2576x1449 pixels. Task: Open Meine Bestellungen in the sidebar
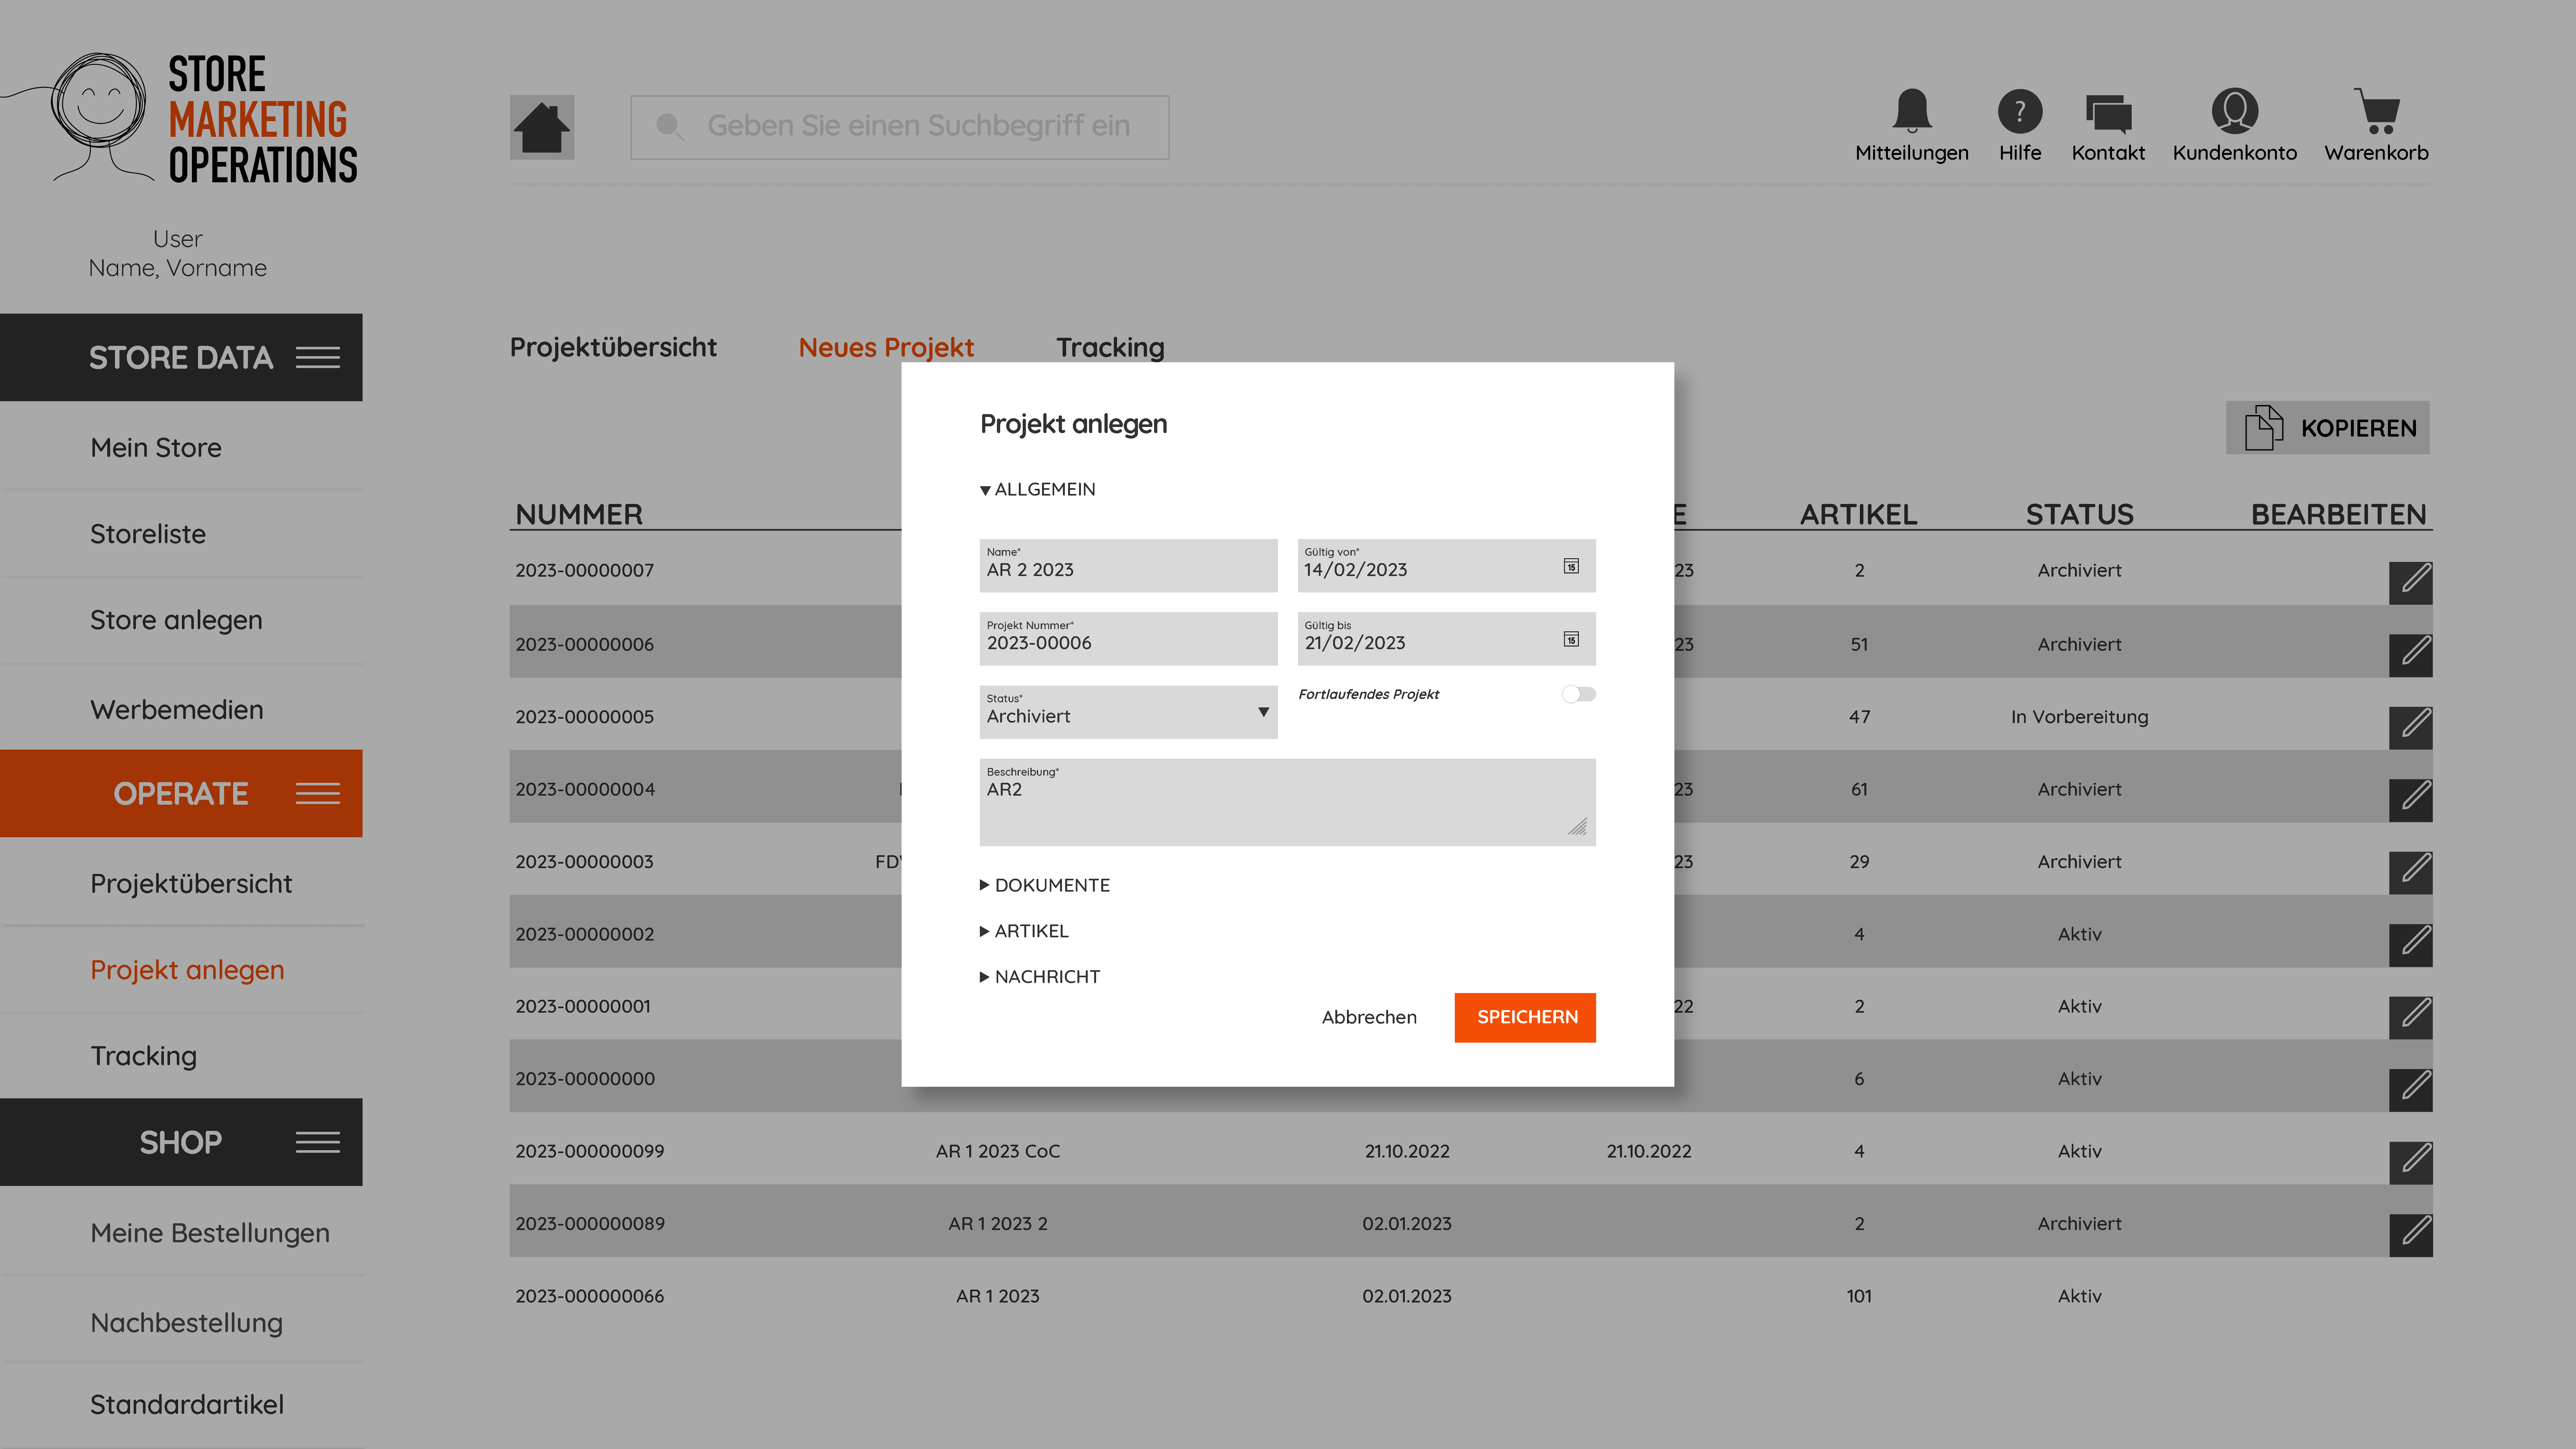coord(210,1233)
